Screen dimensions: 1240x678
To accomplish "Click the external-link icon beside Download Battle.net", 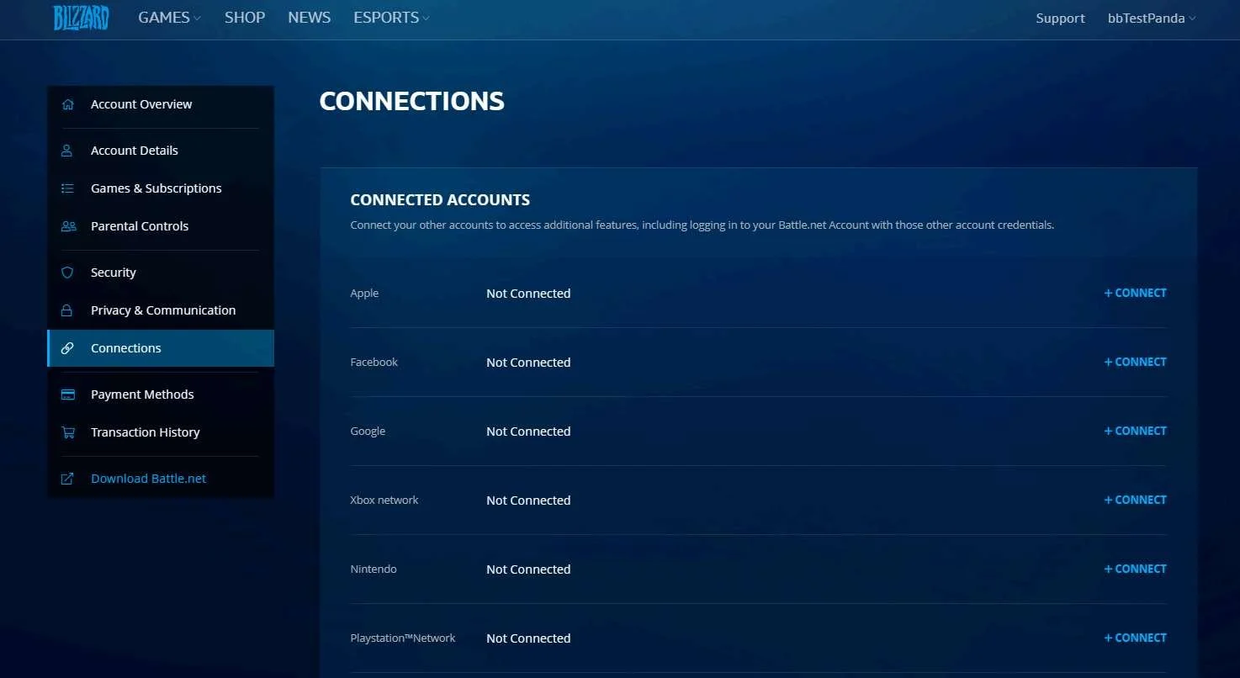I will (68, 479).
